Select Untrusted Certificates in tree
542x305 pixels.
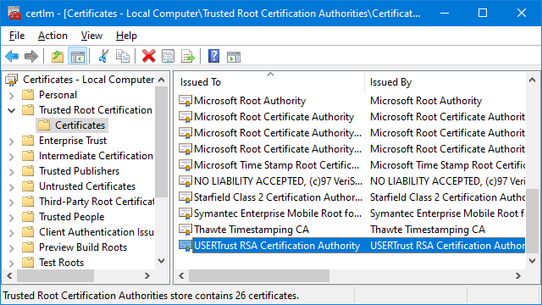tap(87, 186)
